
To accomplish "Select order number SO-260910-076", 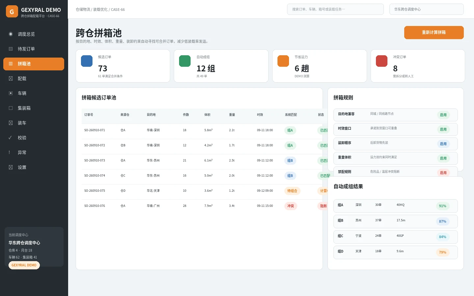I will tap(94, 206).
